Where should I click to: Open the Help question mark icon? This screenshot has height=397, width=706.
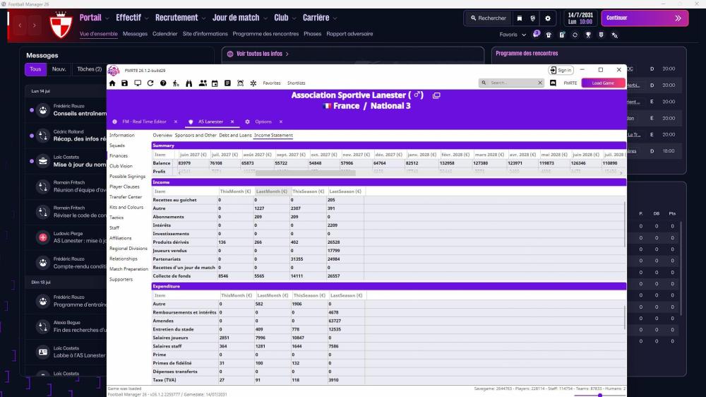click(x=163, y=83)
